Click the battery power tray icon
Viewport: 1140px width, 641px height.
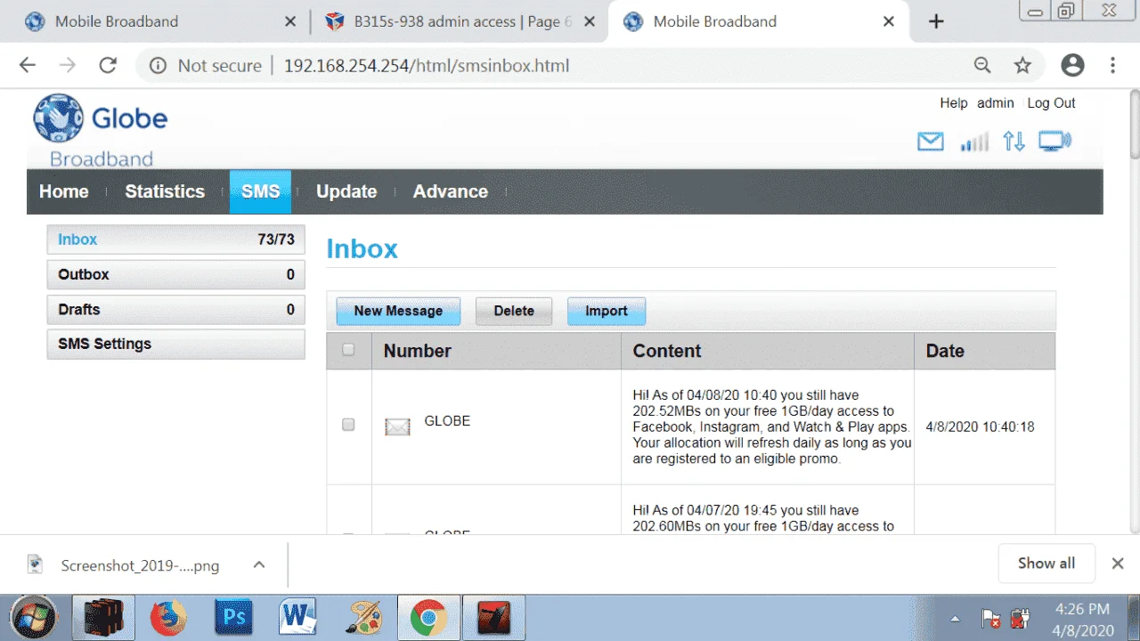(1021, 619)
